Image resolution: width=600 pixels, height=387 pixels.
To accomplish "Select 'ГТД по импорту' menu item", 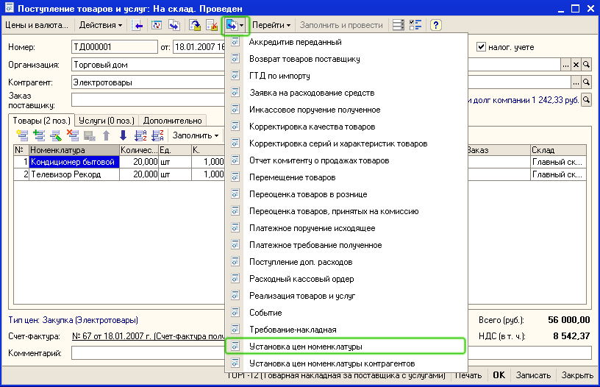I will [346, 76].
